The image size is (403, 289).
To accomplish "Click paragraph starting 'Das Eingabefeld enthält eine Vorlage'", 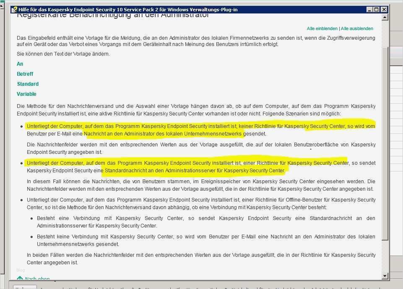I will click(196, 41).
